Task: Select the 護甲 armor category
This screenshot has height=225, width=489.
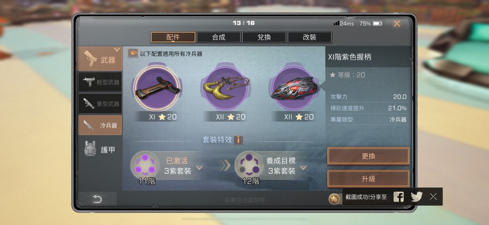Action: click(x=100, y=149)
